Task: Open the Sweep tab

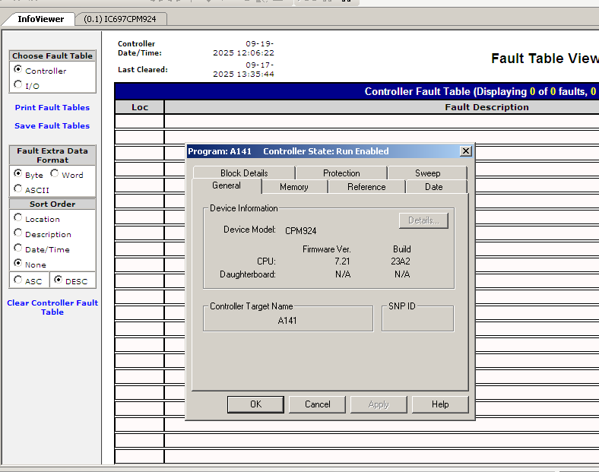Action: [x=427, y=173]
